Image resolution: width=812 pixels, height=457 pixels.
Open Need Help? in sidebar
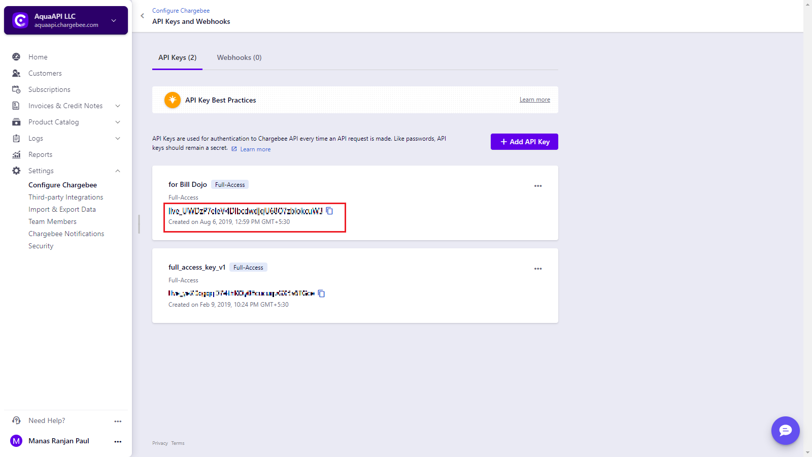(47, 420)
